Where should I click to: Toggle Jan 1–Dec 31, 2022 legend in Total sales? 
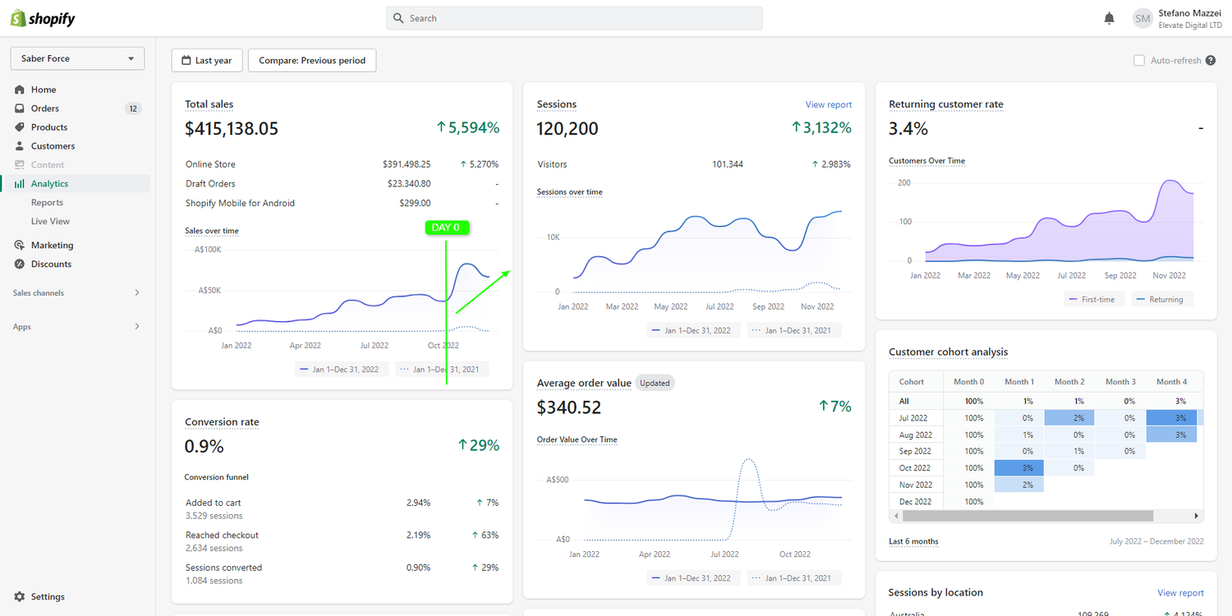tap(342, 370)
